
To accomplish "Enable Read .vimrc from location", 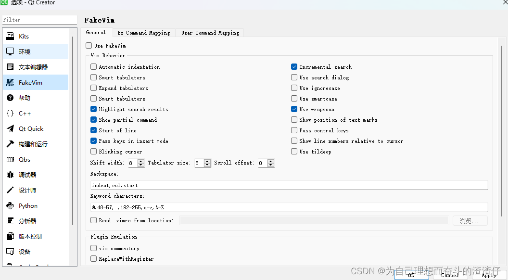I will pyautogui.click(x=94, y=220).
